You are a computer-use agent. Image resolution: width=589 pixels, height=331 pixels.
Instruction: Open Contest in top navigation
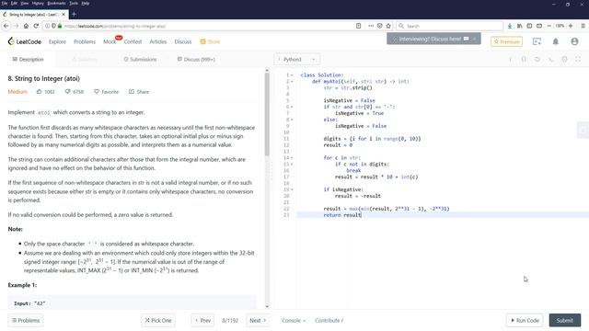(133, 41)
